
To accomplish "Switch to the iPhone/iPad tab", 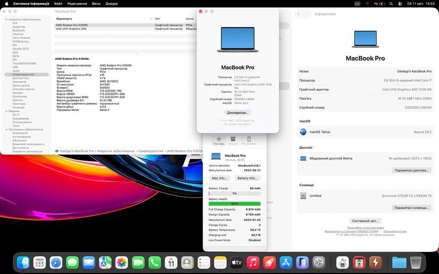I will 249,141.
